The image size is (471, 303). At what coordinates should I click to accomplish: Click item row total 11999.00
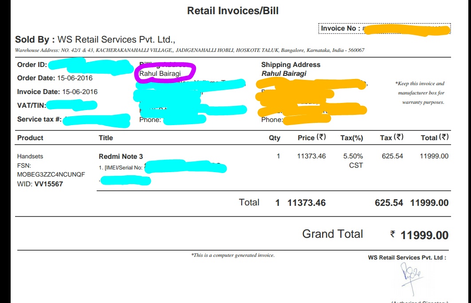tap(434, 156)
